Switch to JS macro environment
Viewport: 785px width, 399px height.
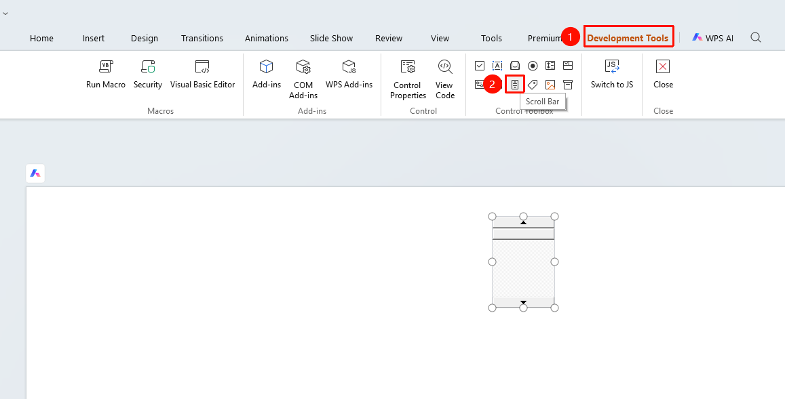(612, 75)
